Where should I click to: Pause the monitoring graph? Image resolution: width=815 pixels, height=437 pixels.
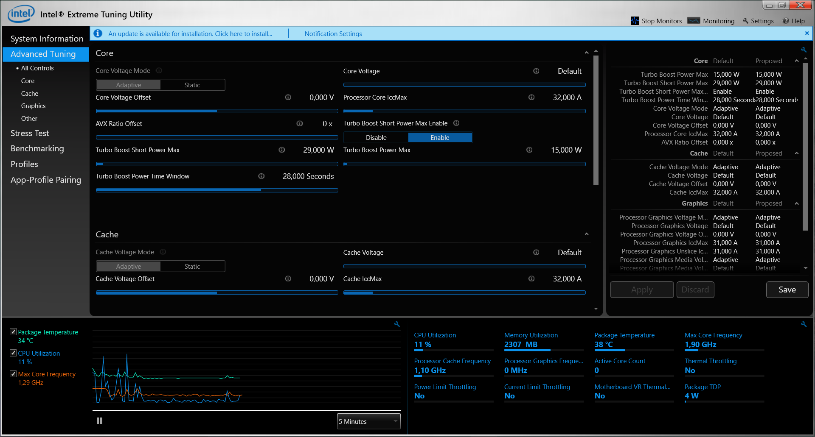tap(99, 421)
